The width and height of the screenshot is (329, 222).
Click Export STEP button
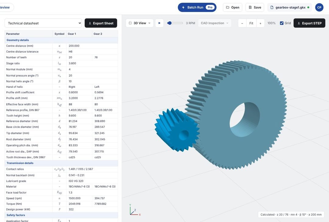pyautogui.click(x=309, y=23)
